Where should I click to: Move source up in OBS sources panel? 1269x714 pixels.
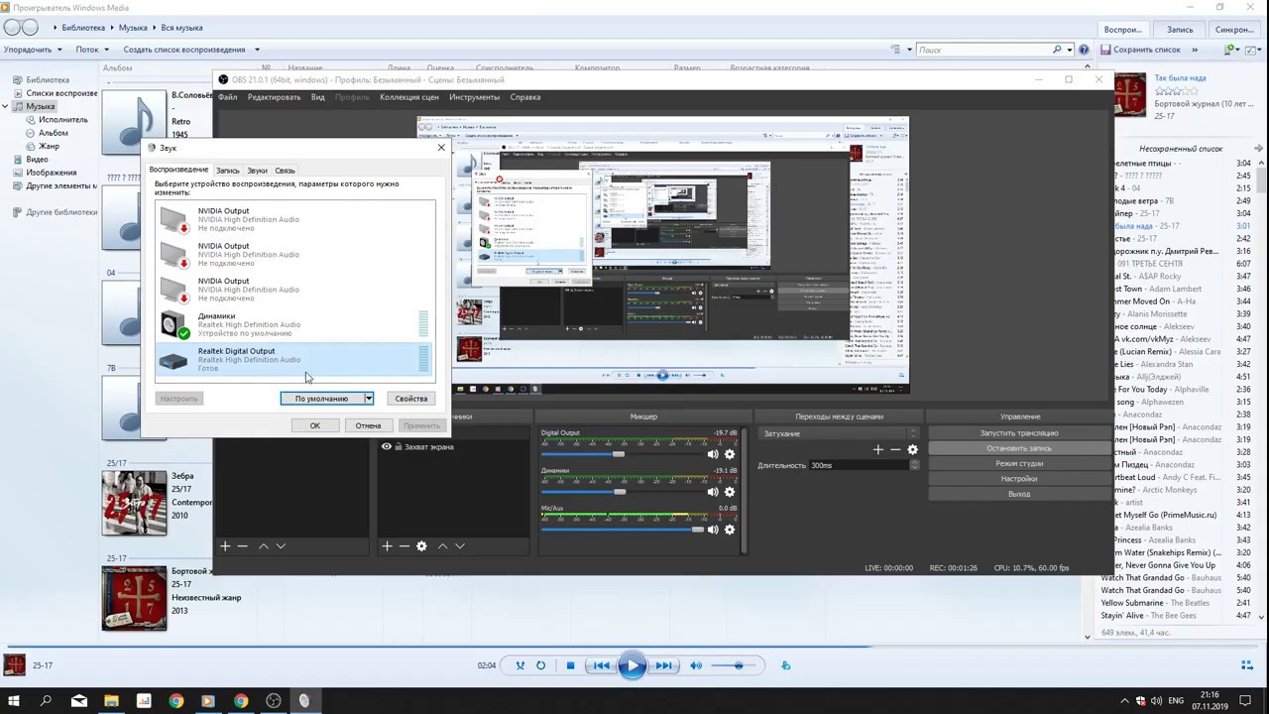(442, 546)
